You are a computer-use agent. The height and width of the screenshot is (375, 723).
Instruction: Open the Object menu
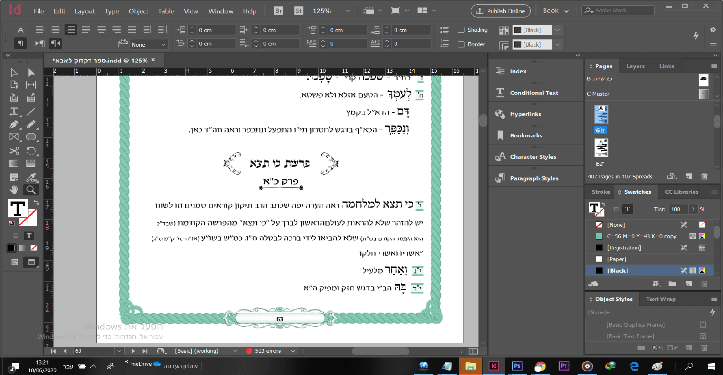[x=139, y=11]
